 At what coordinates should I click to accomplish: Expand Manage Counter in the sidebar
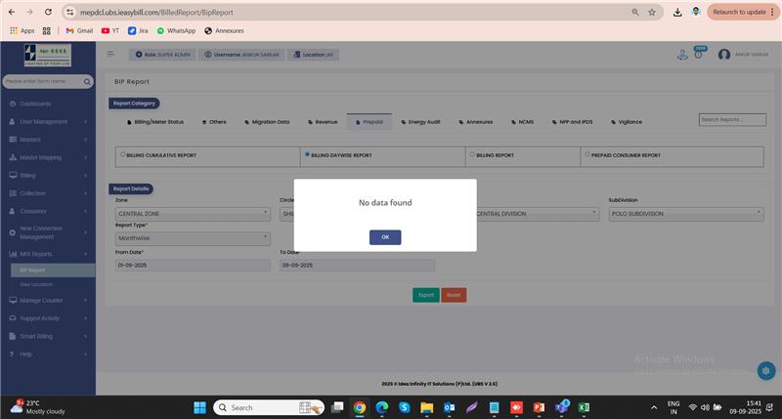(48, 301)
